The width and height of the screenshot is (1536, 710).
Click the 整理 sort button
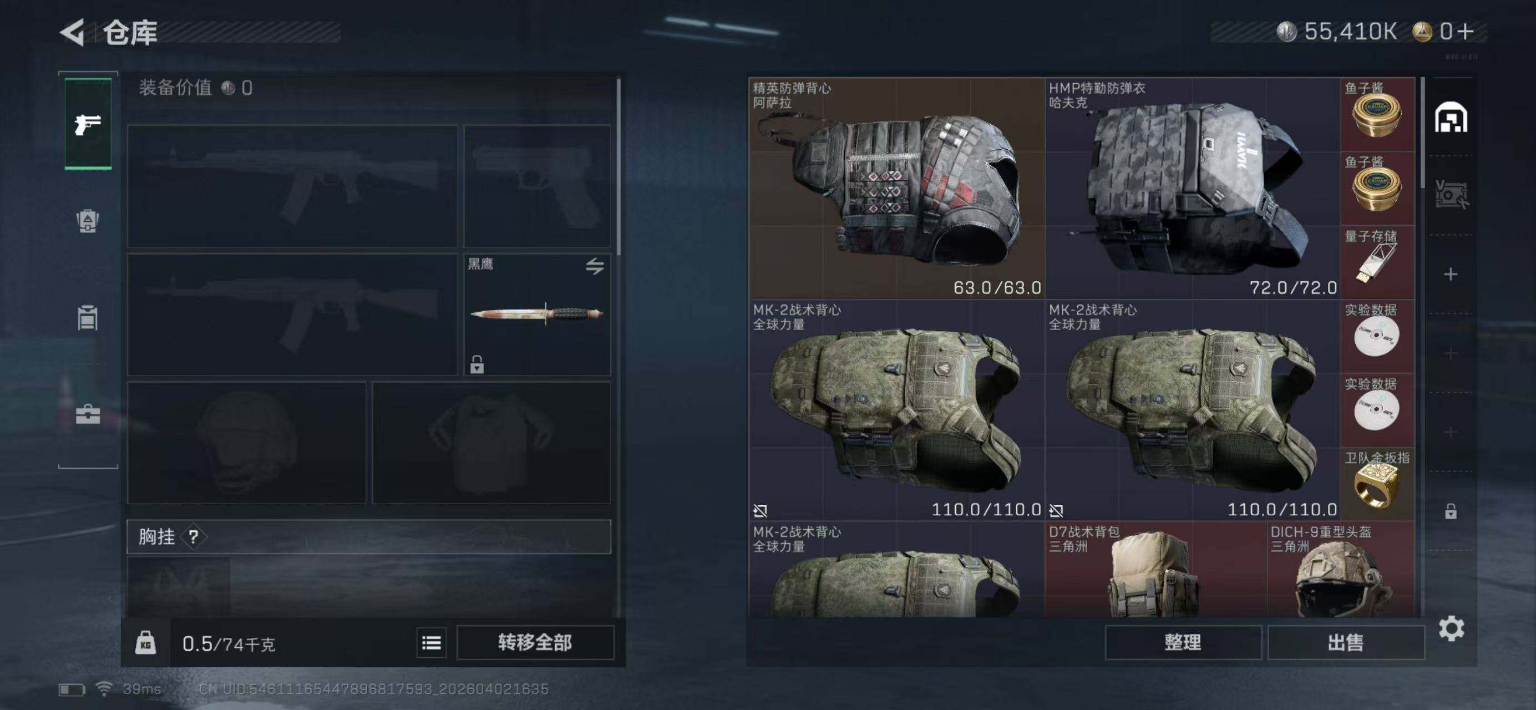1183,643
